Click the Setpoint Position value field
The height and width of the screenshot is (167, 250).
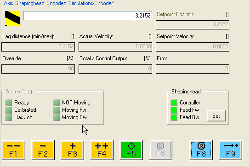pyautogui.click(x=193, y=24)
